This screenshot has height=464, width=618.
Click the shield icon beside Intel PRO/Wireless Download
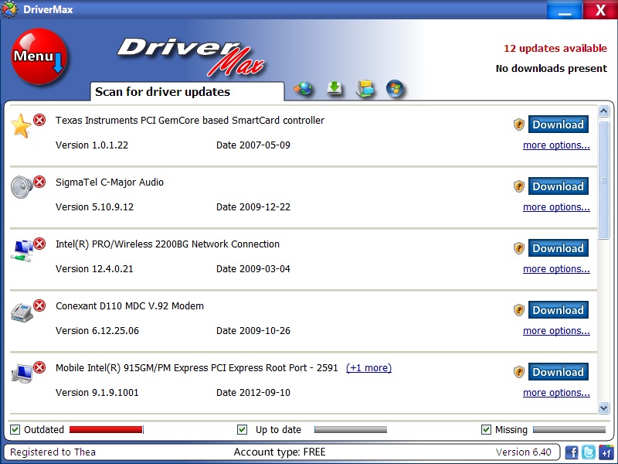[x=519, y=248]
